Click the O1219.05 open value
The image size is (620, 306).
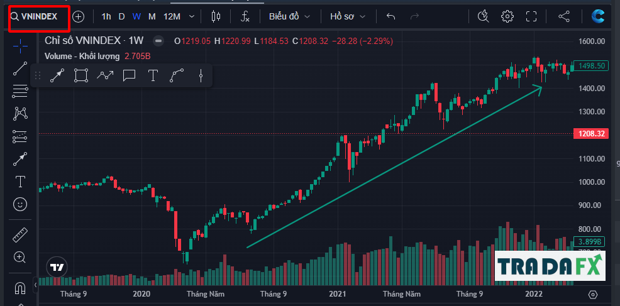pyautogui.click(x=192, y=41)
